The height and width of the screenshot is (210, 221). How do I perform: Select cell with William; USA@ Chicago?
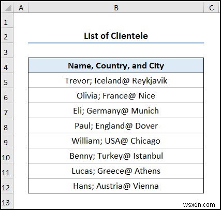tap(116, 141)
